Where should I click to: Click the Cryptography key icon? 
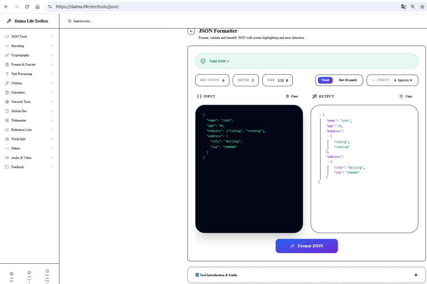[7, 55]
